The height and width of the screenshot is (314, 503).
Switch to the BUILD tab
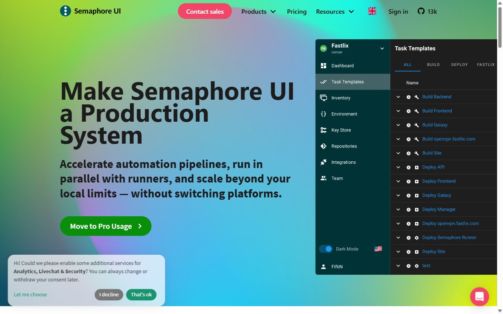[433, 64]
